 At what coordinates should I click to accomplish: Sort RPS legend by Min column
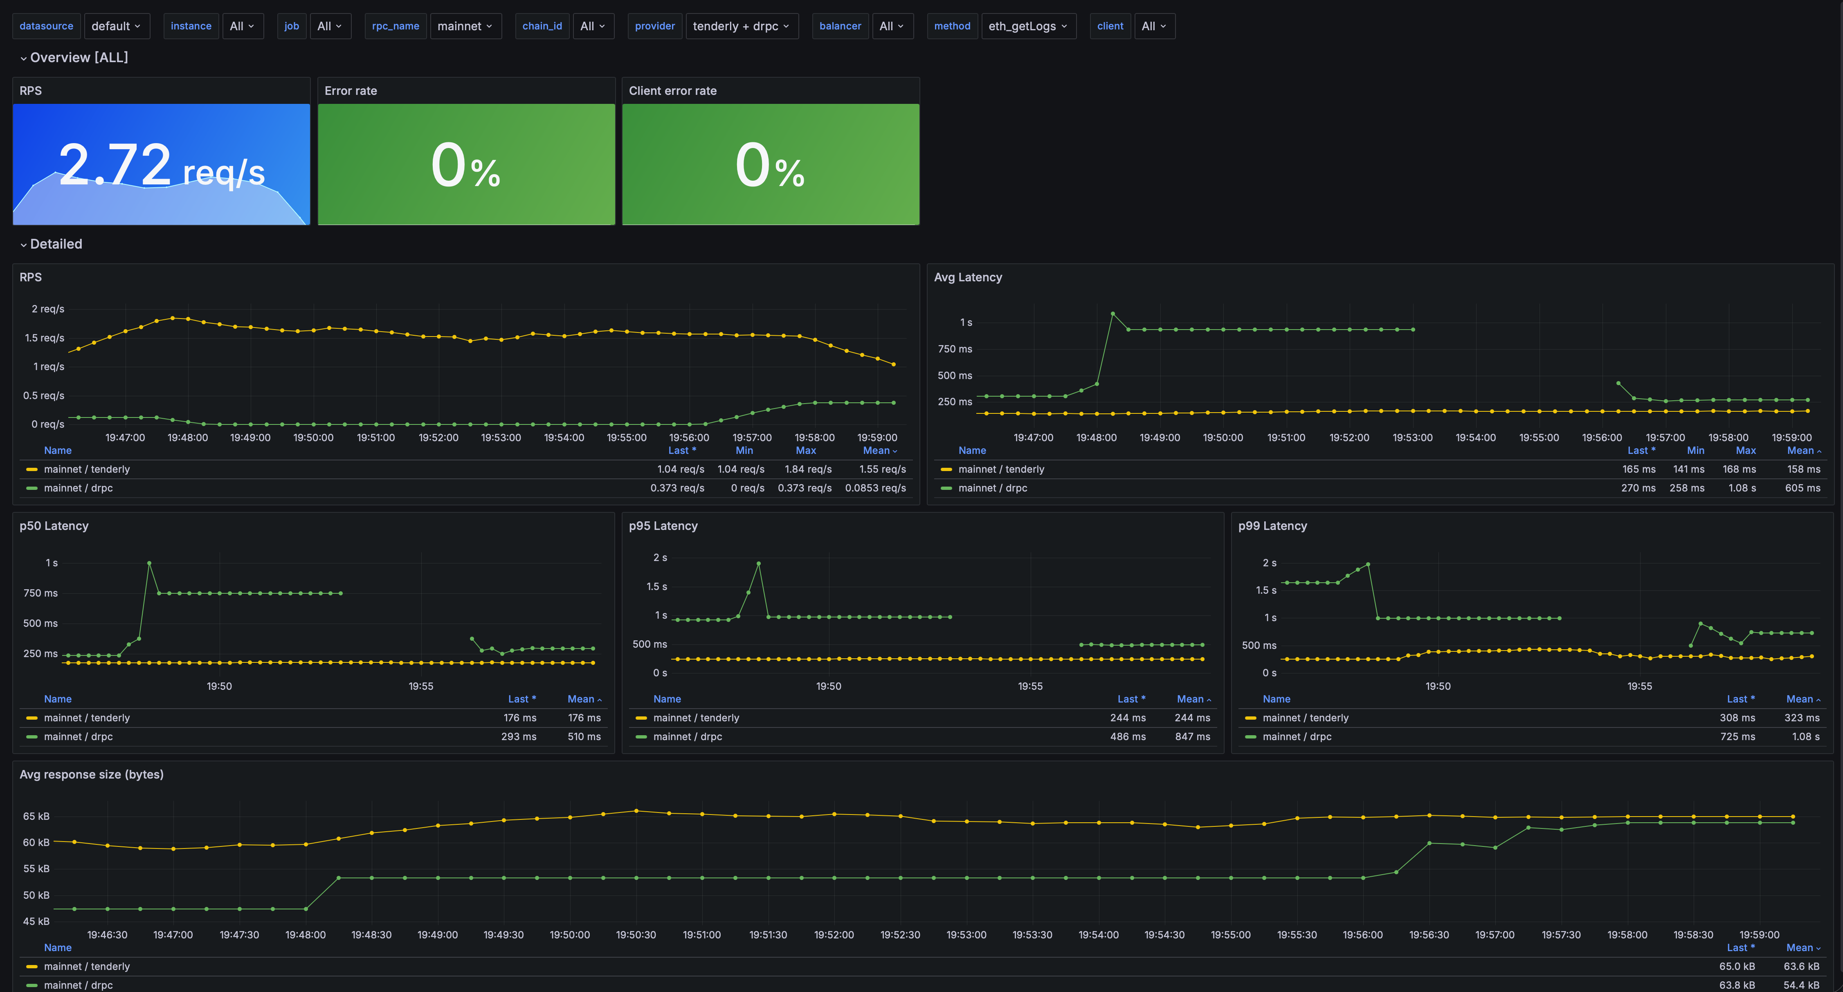coord(744,451)
